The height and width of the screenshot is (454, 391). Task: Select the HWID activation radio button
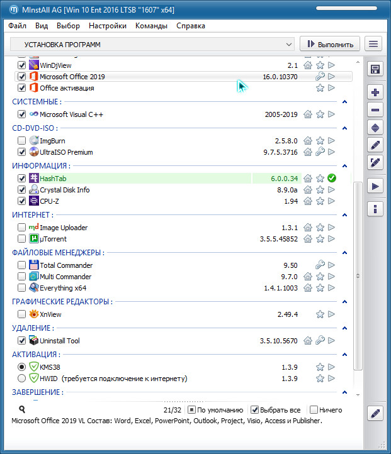22,379
